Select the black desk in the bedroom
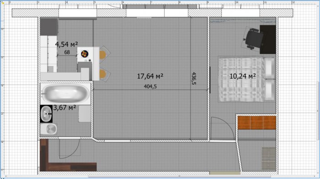Screen dimensions: 320x179 click(268, 40)
